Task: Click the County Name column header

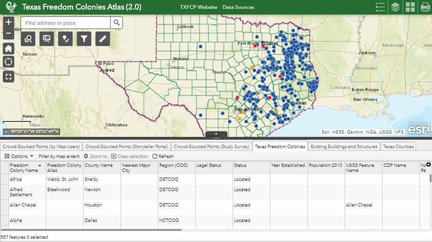Action: (x=102, y=168)
